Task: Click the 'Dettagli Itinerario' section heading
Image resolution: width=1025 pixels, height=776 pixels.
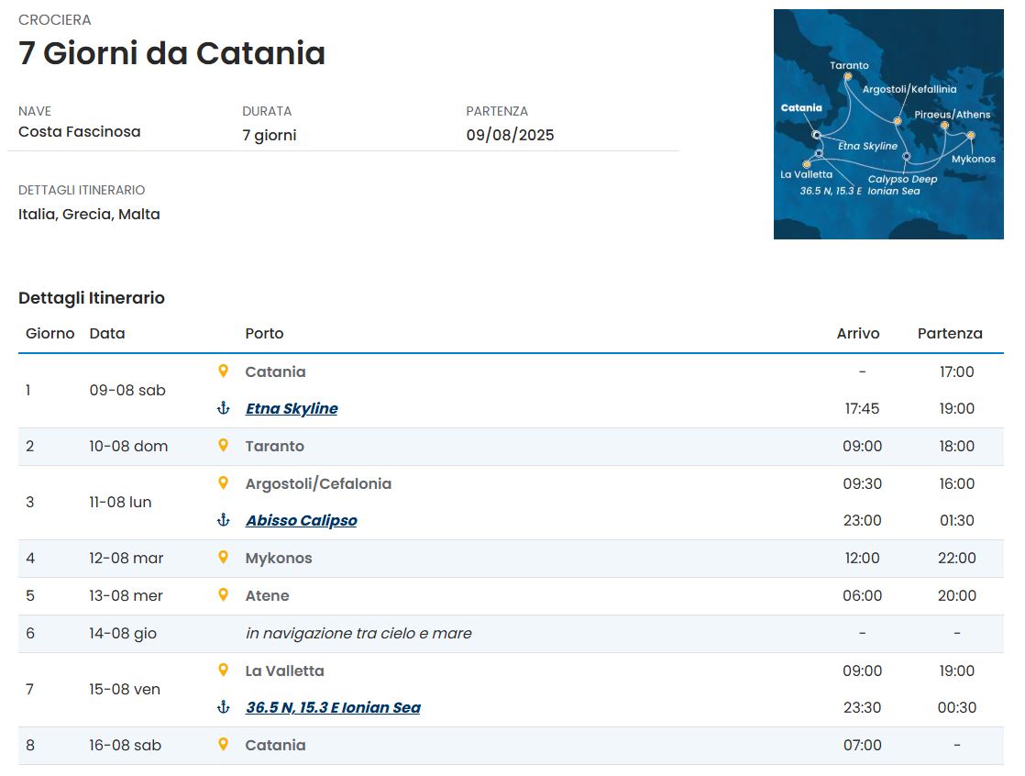Action: point(92,298)
